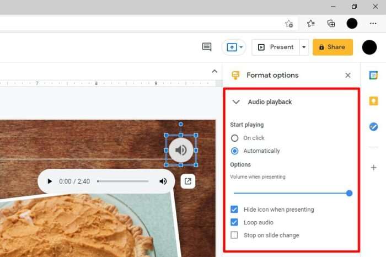Mute the audio player volume icon
The width and height of the screenshot is (386, 257).
[x=163, y=181]
